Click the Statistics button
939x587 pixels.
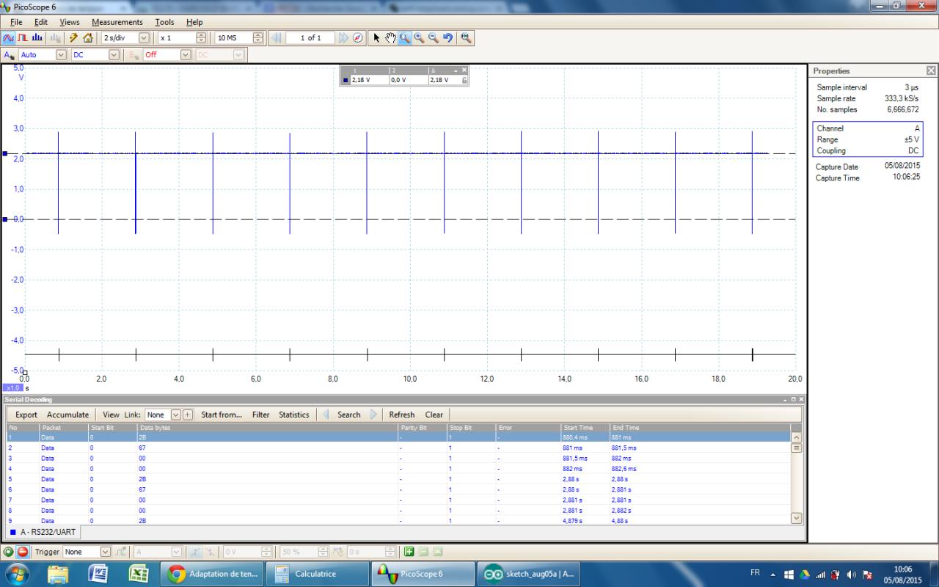coord(294,415)
